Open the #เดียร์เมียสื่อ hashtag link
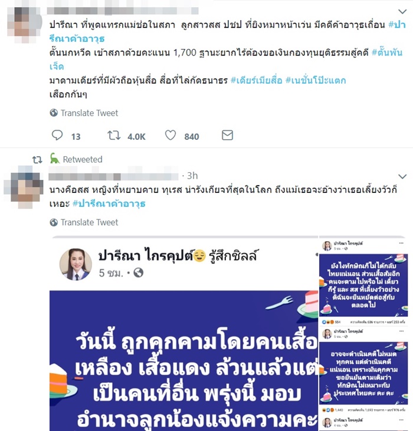 [x=256, y=80]
